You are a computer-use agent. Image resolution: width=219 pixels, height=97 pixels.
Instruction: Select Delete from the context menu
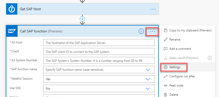(x=174, y=95)
